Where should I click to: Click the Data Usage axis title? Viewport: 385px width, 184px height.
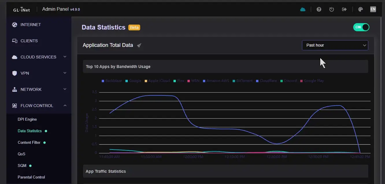pyautogui.click(x=87, y=123)
